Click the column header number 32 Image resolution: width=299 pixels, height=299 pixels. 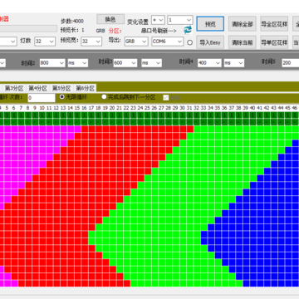(196, 108)
